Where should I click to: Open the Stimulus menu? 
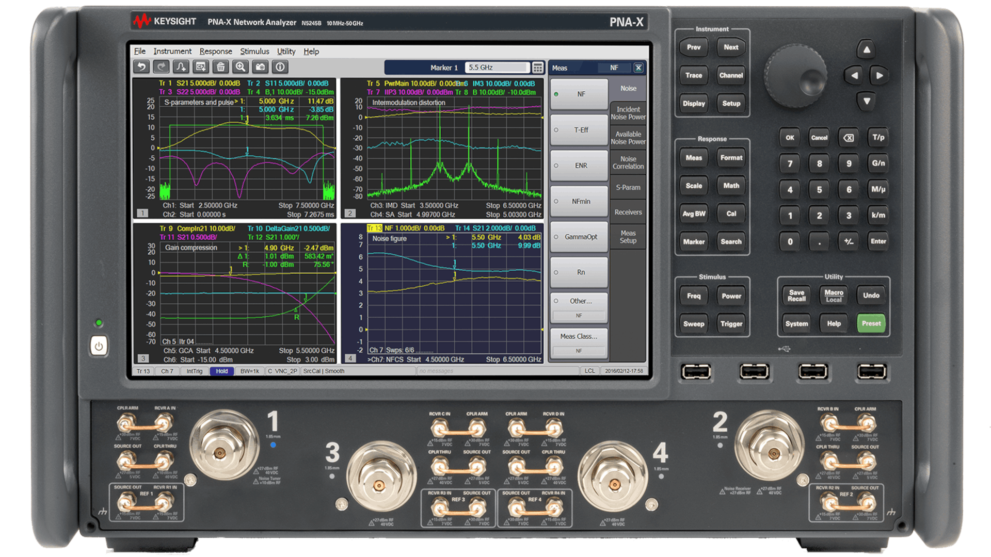(255, 51)
